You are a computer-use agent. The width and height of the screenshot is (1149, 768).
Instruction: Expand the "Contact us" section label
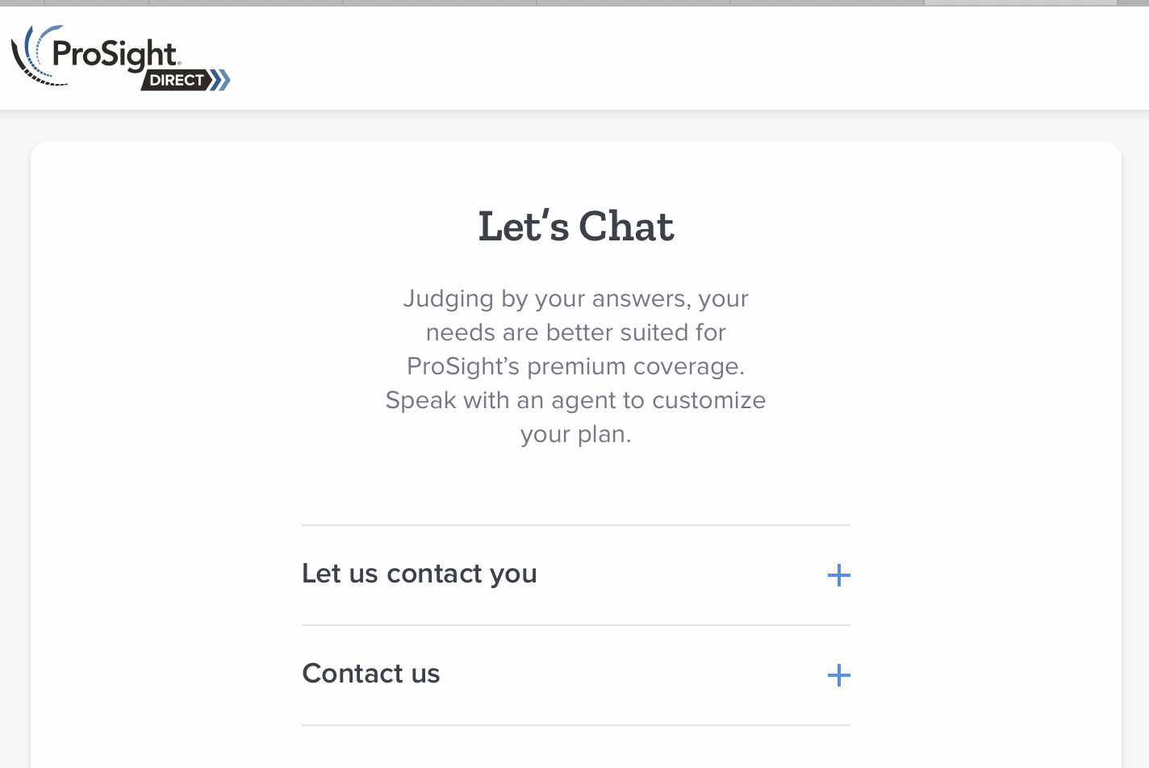pos(370,674)
